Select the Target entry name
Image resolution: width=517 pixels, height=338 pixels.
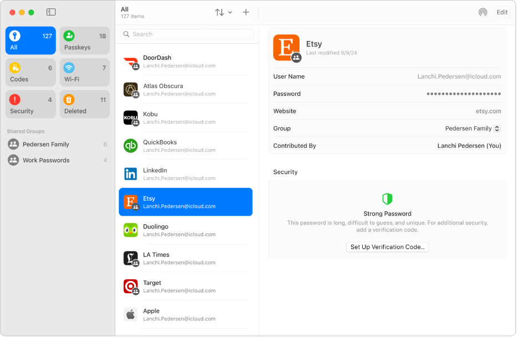(x=152, y=283)
